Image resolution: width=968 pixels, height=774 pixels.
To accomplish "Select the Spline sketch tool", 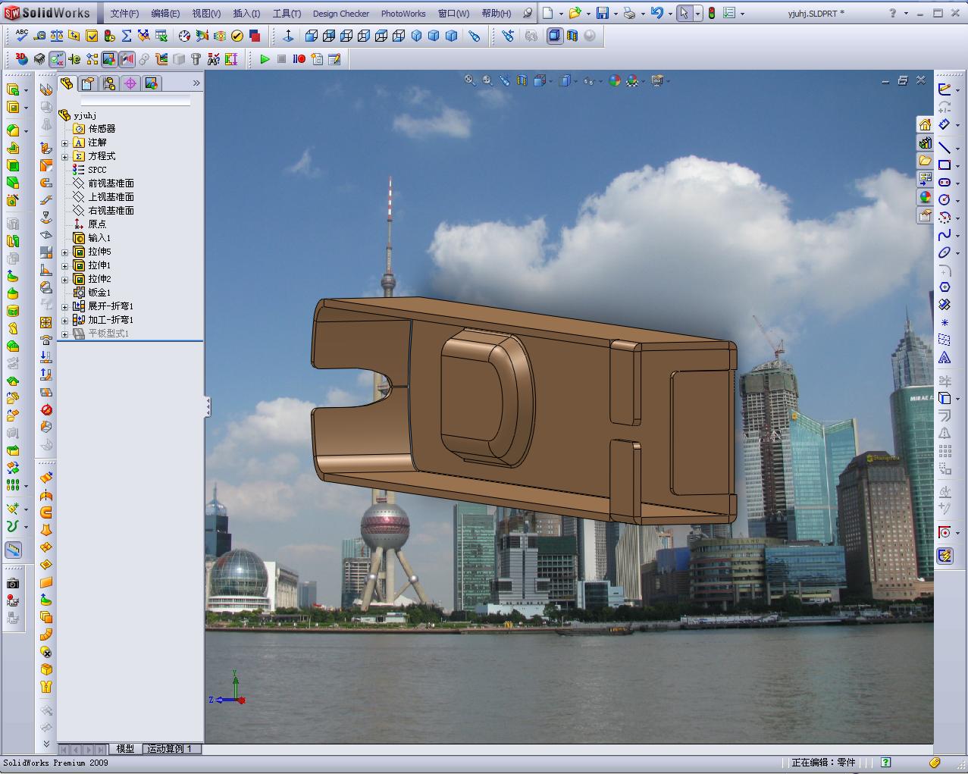I will coord(945,235).
